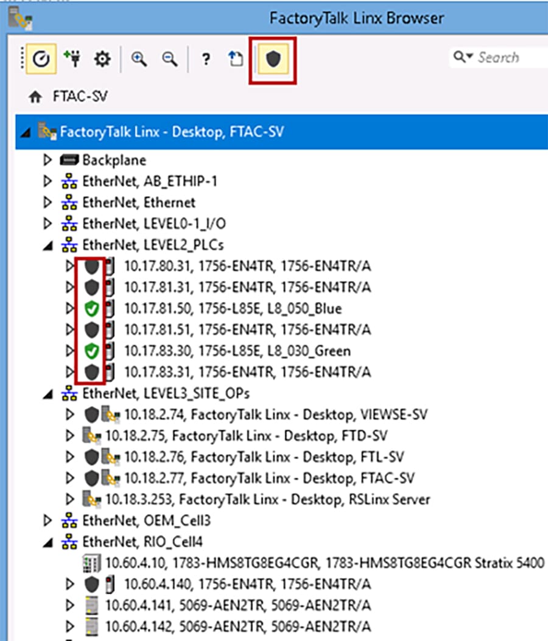Viewport: 548px width, 641px height.
Task: Click the network icon for OEM_Cell3
Action: coord(69,521)
